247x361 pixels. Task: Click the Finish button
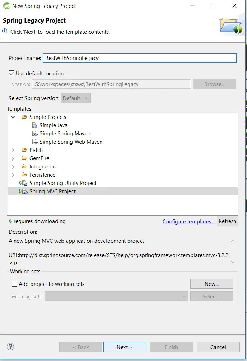click(x=171, y=347)
